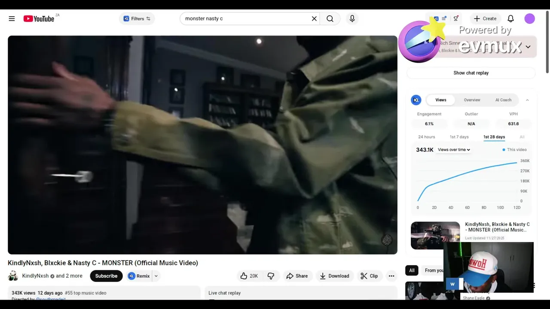Open KindlyNxsh channel name link
Image resolution: width=550 pixels, height=309 pixels.
tap(35, 276)
